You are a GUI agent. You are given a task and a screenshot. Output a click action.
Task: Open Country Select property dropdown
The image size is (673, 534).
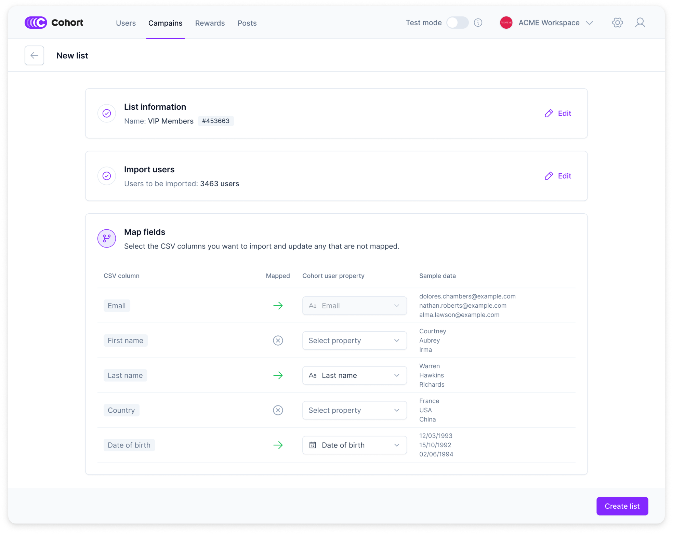coord(354,410)
